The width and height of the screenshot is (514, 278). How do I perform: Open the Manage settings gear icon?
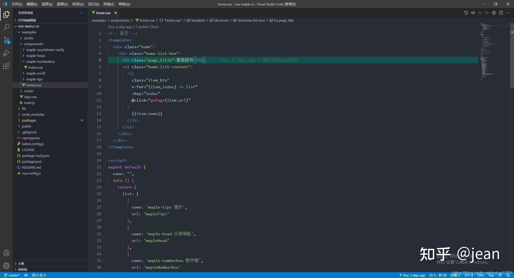[6, 266]
